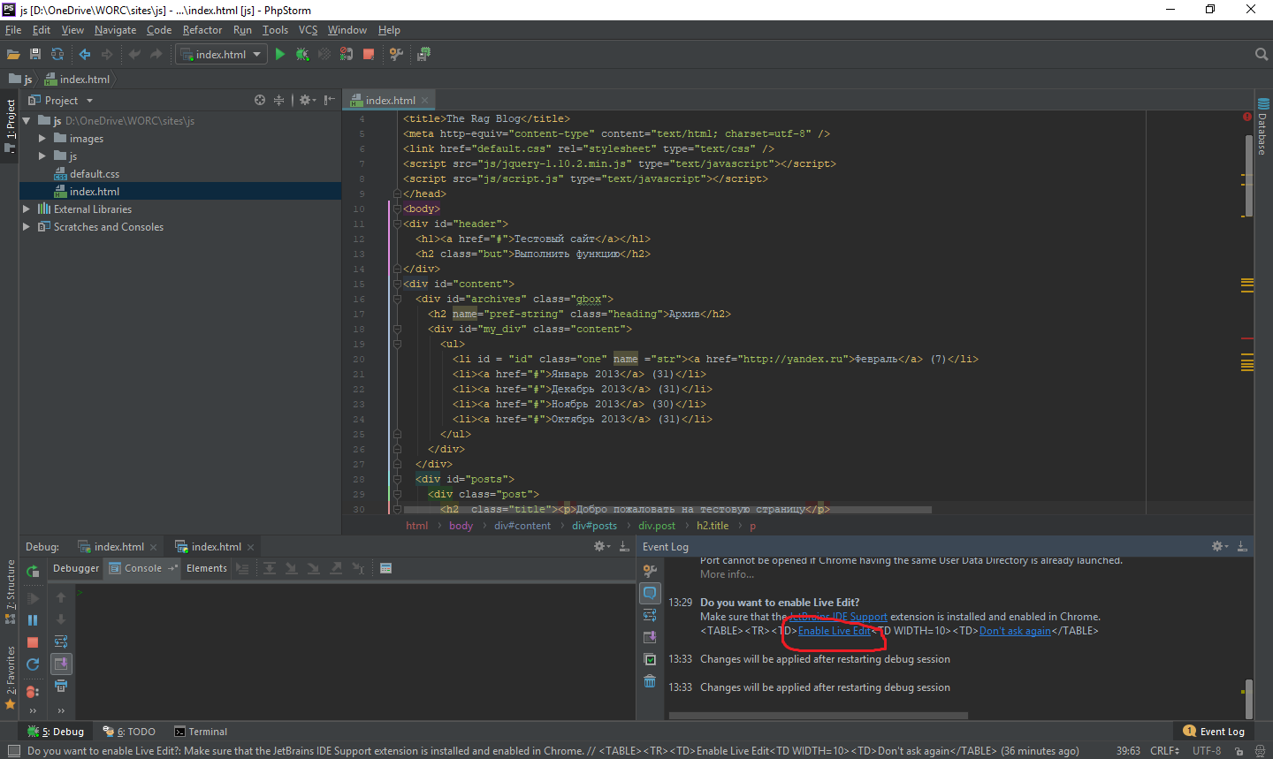The image size is (1273, 759).
Task: Hide the Project panel with the arrow icon
Action: click(x=330, y=100)
